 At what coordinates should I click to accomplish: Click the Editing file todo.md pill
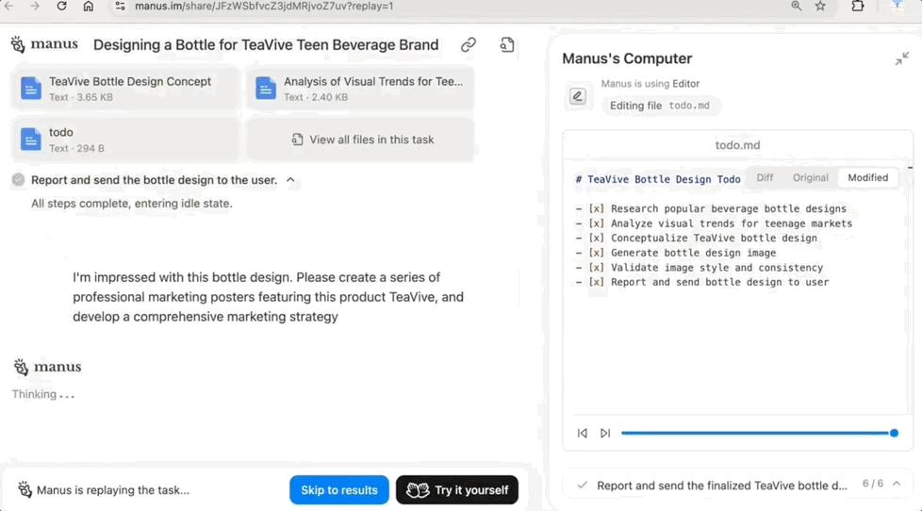tap(660, 106)
